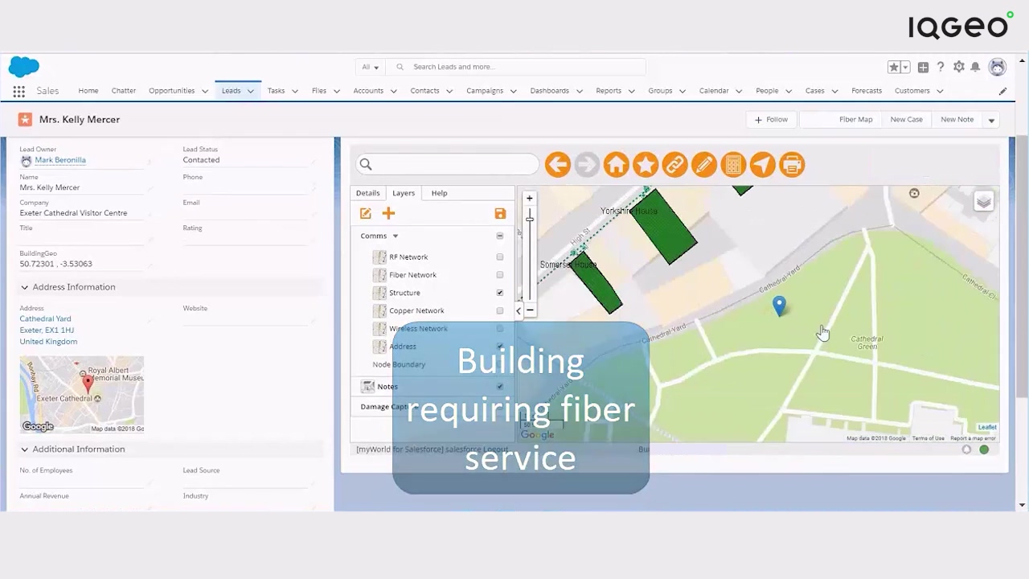Screen dimensions: 1029x579
Task: Open the notifications bell
Action: pyautogui.click(x=975, y=68)
